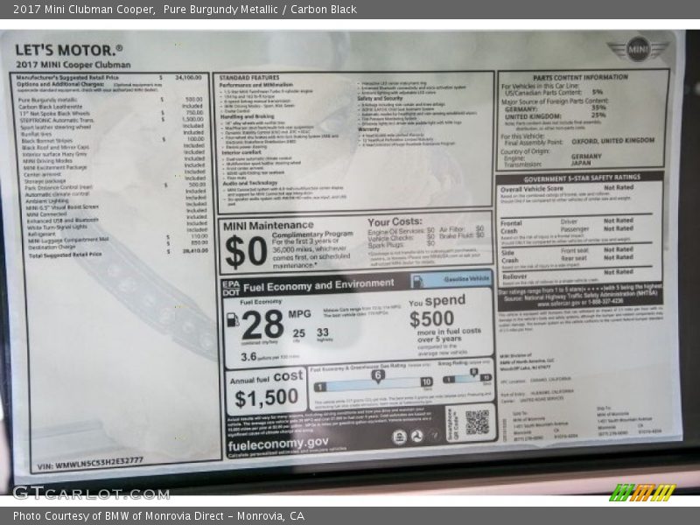Click the greenhouse gas rating marker 6
This screenshot has width=700, height=525.
point(378,376)
